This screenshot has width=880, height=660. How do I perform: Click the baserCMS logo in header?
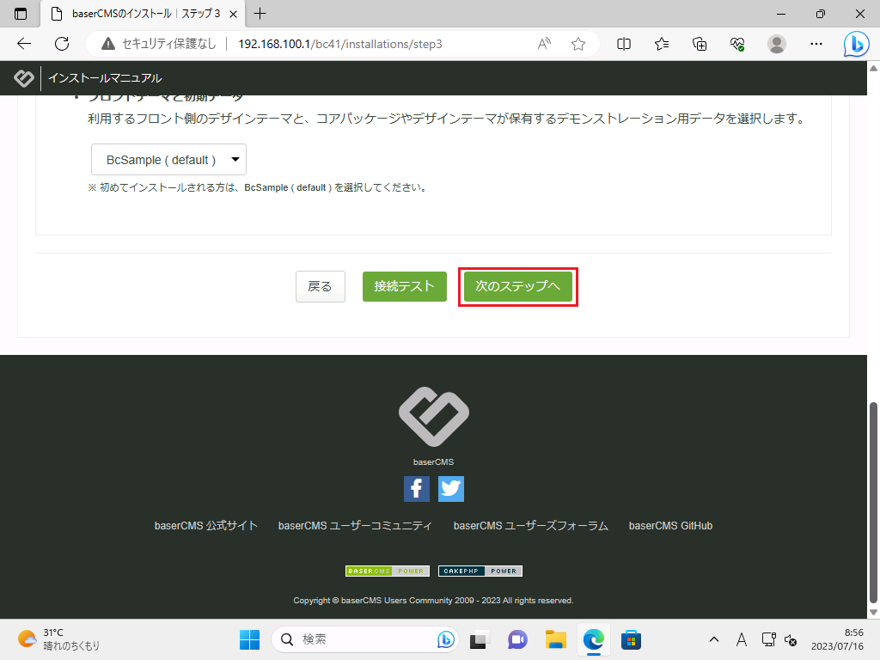[24, 78]
